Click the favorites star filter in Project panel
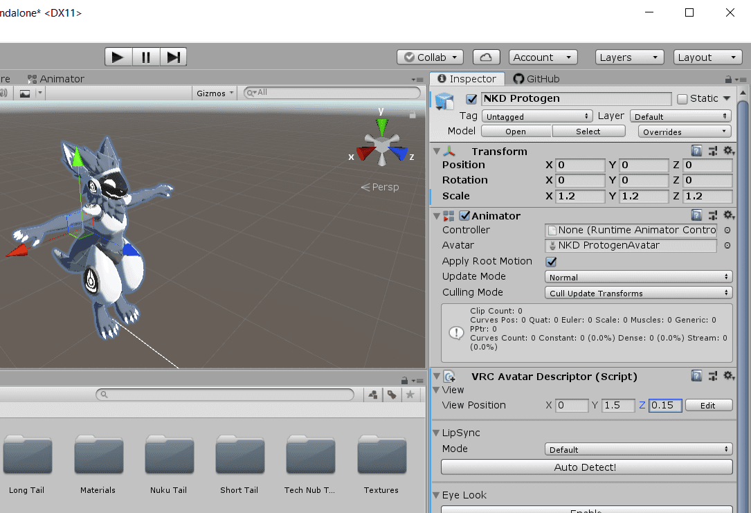The image size is (751, 513). tap(410, 395)
